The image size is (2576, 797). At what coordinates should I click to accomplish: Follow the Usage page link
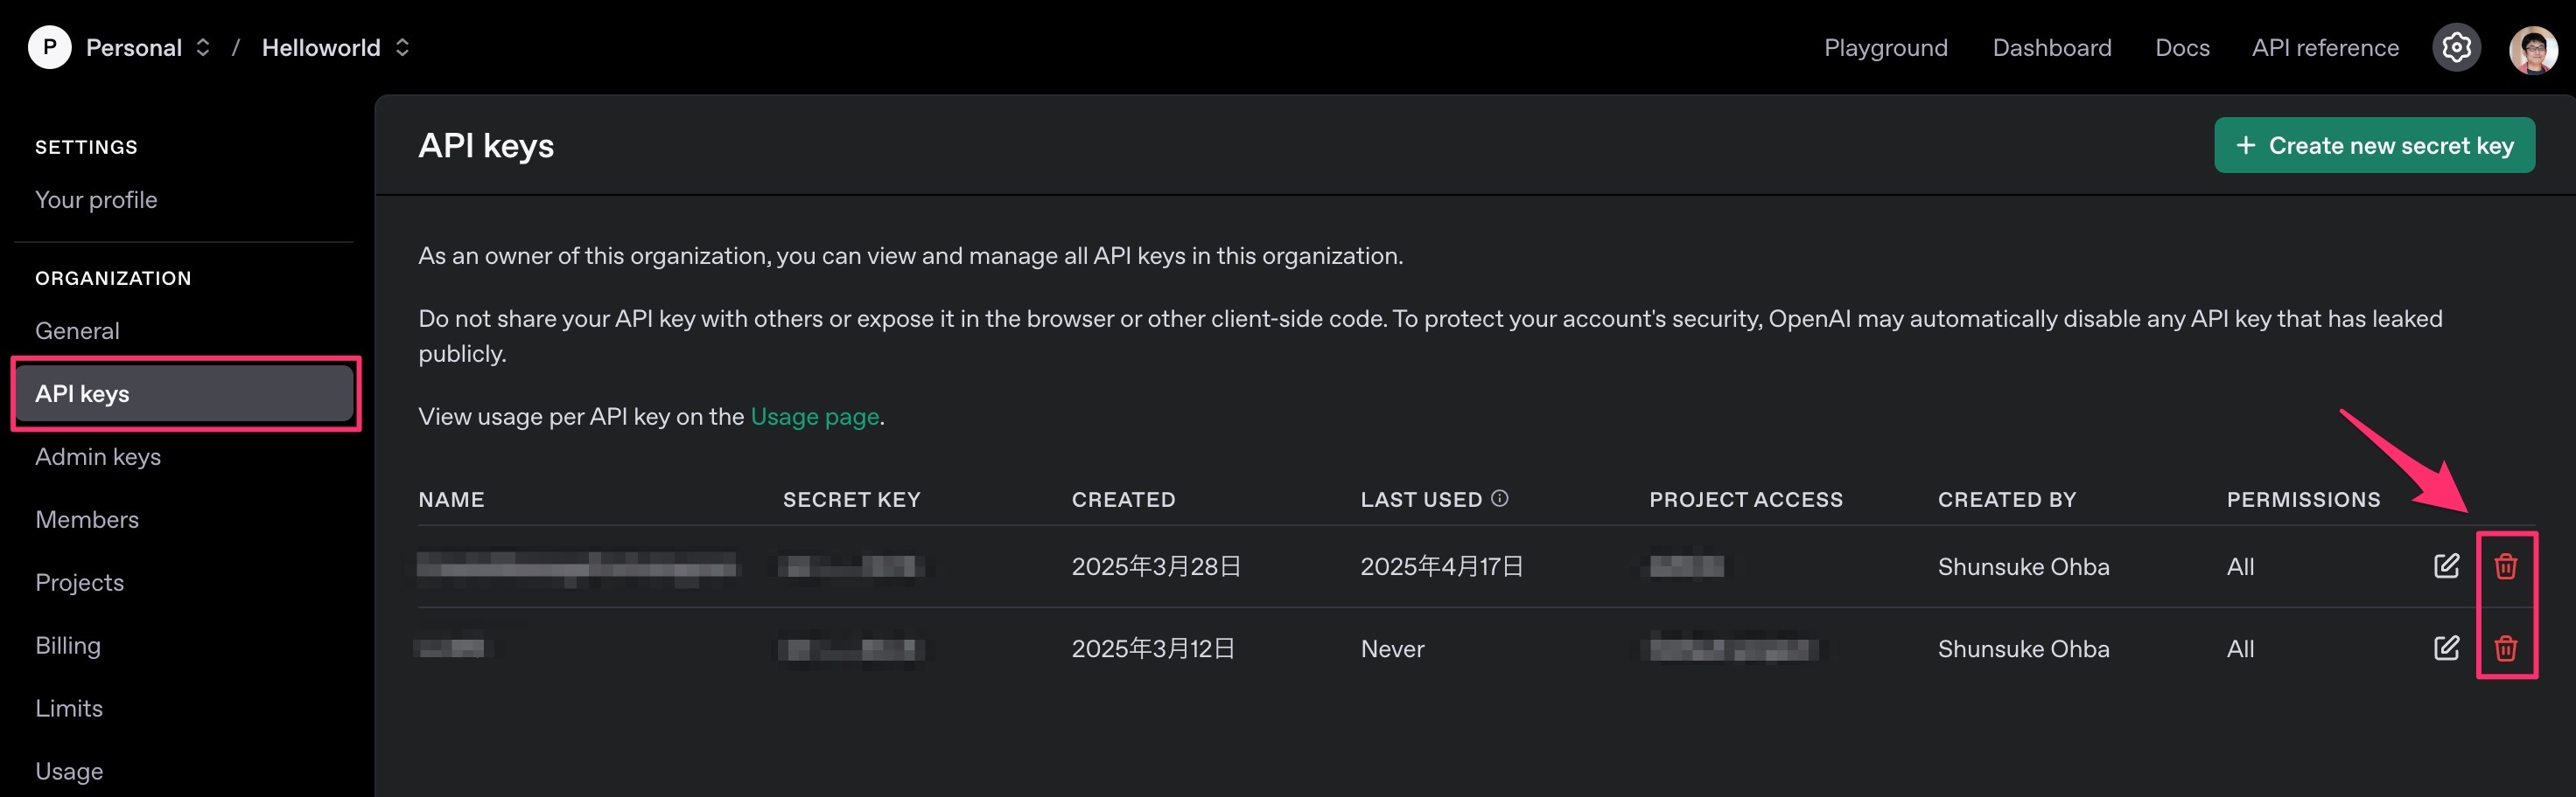(814, 417)
